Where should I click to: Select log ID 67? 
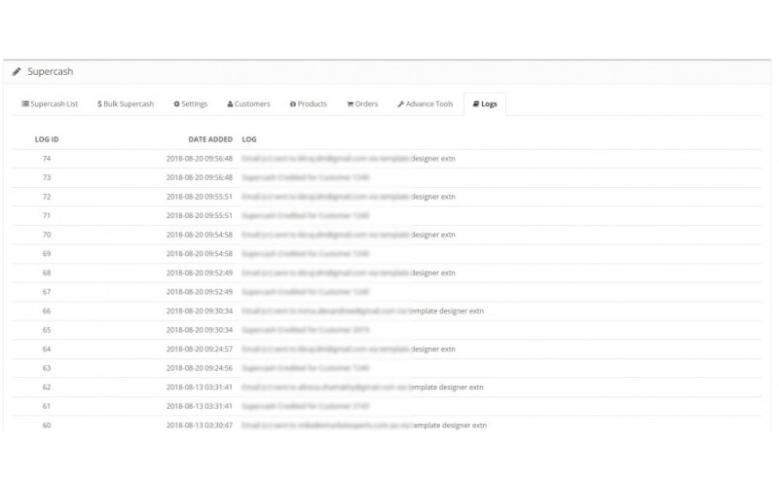47,291
